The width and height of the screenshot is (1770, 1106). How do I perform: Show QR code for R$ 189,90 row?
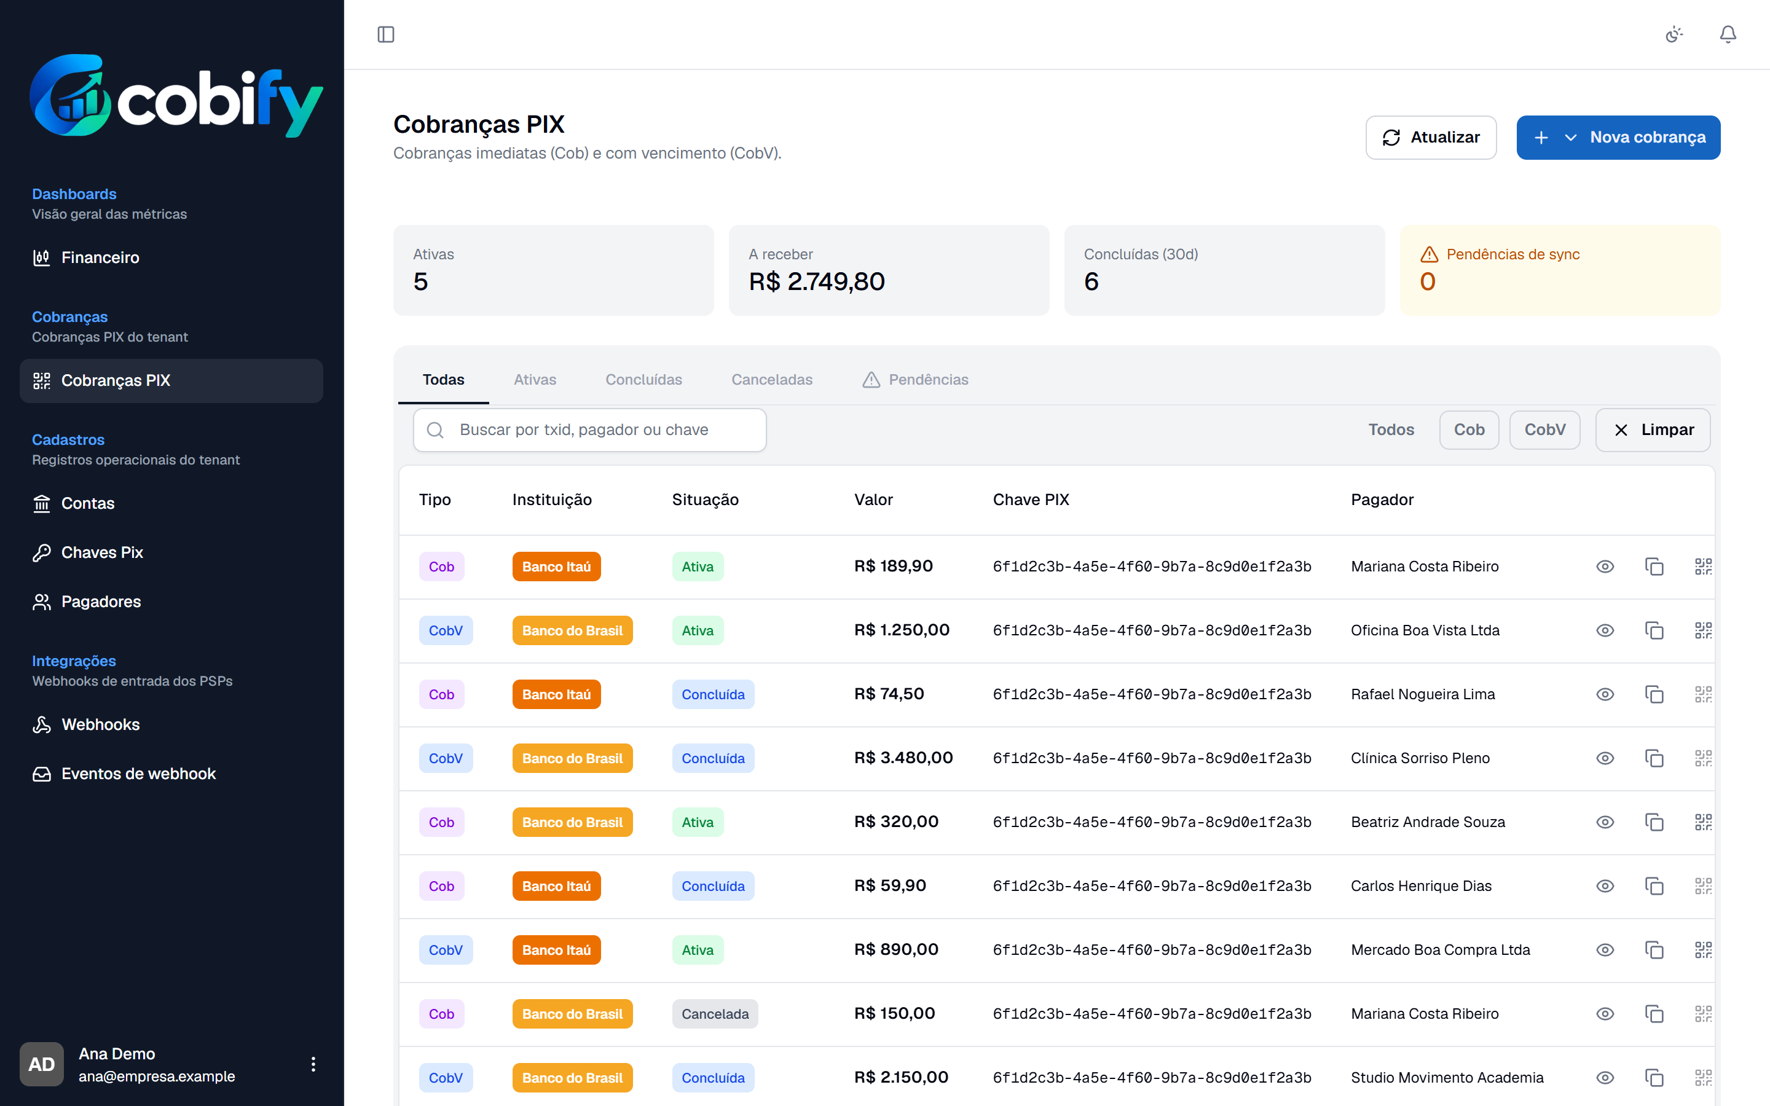[x=1703, y=567]
